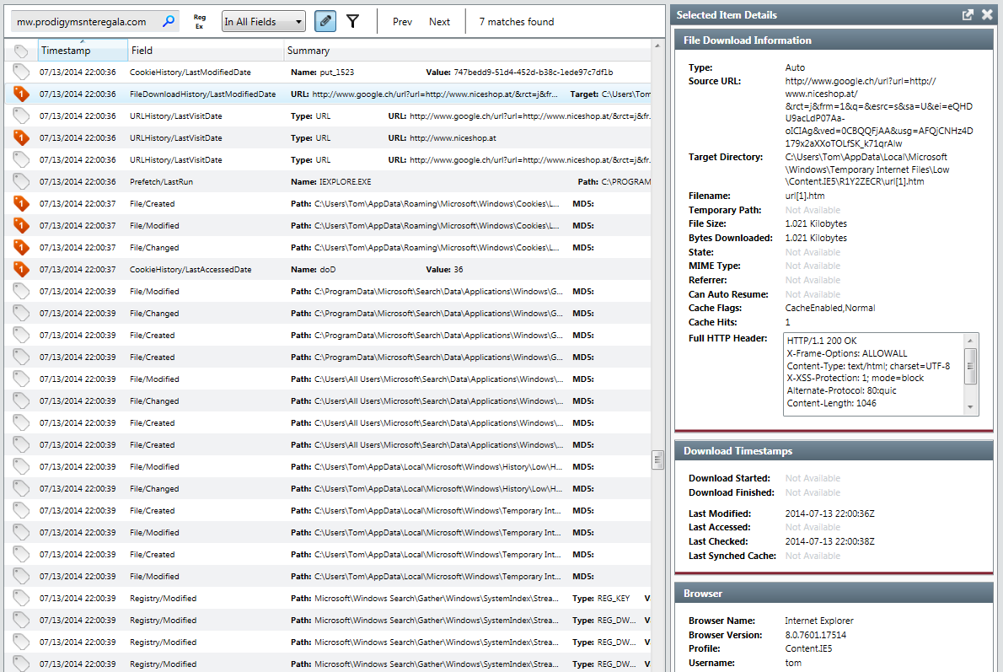Click the Last Checked 2014-07-13 22:00:38Z value
1003x672 pixels.
pyautogui.click(x=829, y=541)
